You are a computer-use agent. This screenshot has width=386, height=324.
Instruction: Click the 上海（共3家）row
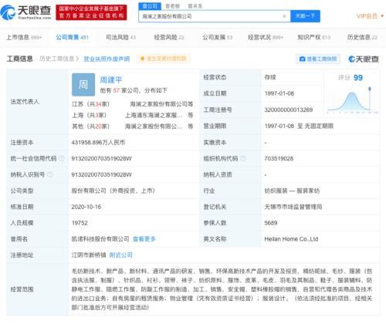point(132,115)
